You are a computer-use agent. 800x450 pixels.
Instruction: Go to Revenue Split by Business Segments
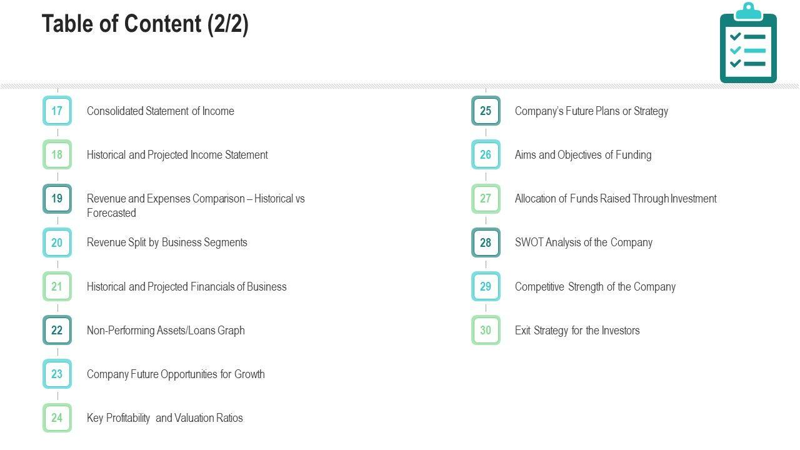coord(167,242)
